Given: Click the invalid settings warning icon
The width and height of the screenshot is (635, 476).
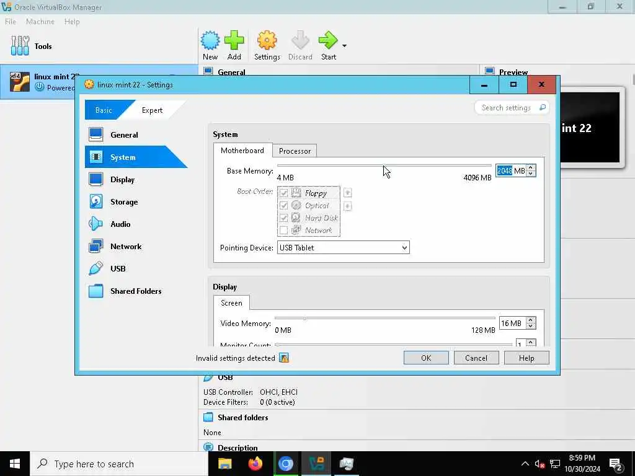Looking at the screenshot, I should pyautogui.click(x=284, y=358).
